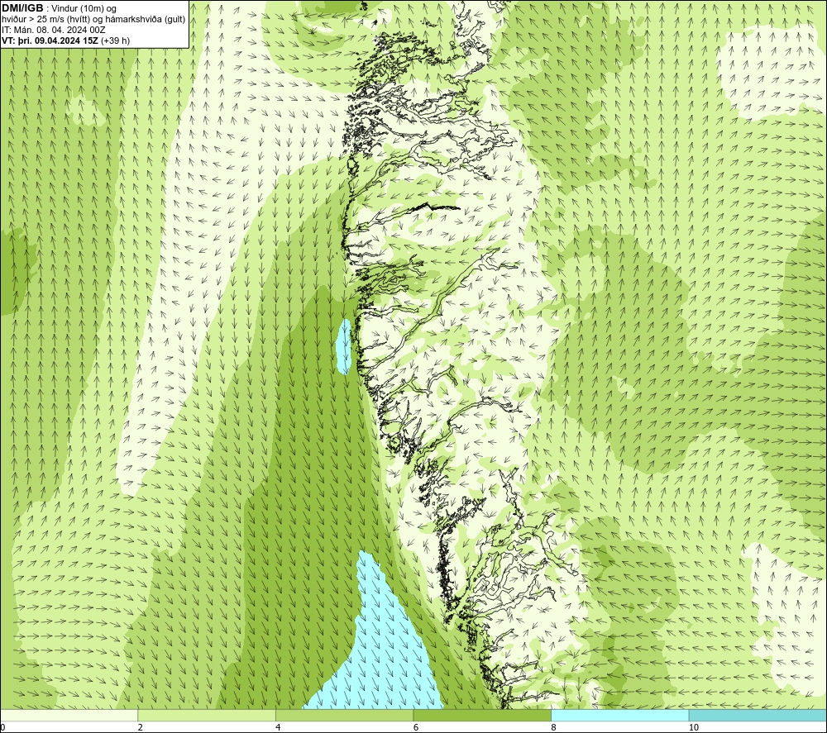Click the legend scale label '10'
Image resolution: width=827 pixels, height=733 pixels.
tap(694, 727)
